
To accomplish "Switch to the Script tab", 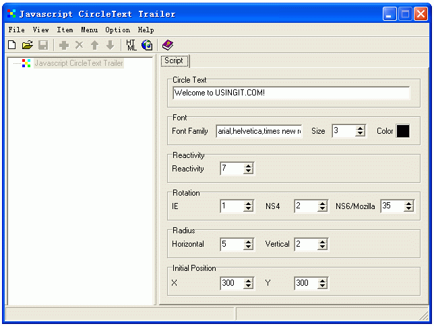I will tap(175, 60).
